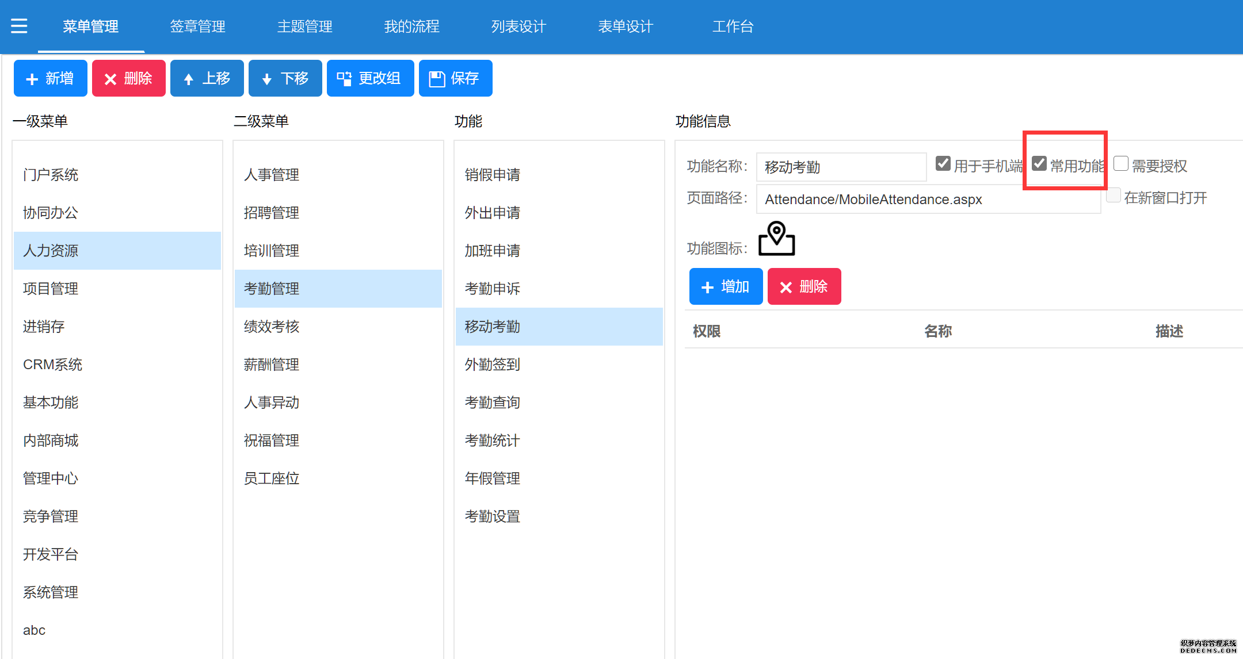The width and height of the screenshot is (1243, 659).
Task: Select 内部商城 in first-level menu
Action: click(x=117, y=440)
